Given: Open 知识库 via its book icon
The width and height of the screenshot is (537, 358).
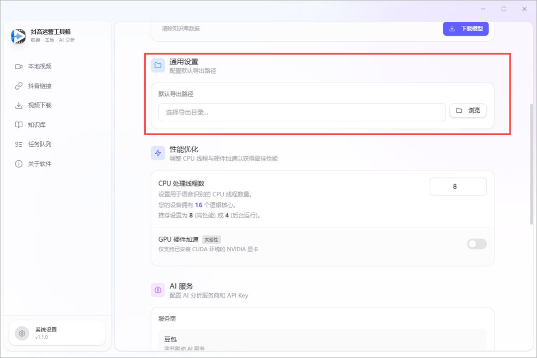Looking at the screenshot, I should (18, 124).
